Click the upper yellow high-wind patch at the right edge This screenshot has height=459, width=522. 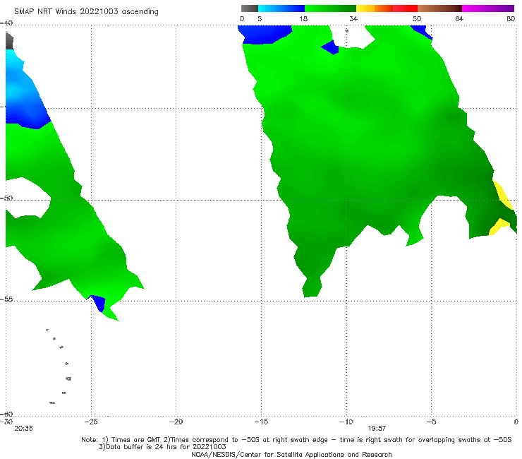tap(503, 195)
